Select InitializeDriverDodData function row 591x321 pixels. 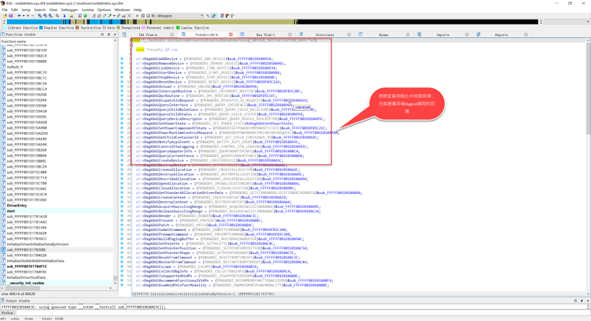point(56,277)
